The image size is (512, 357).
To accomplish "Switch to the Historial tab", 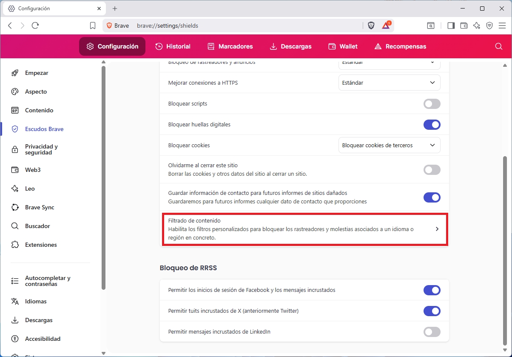I will tap(173, 46).
